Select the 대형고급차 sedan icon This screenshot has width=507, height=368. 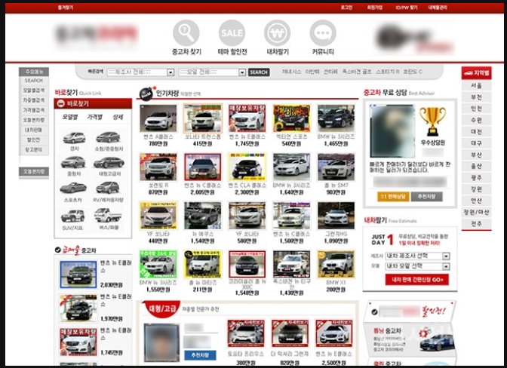pyautogui.click(x=109, y=163)
